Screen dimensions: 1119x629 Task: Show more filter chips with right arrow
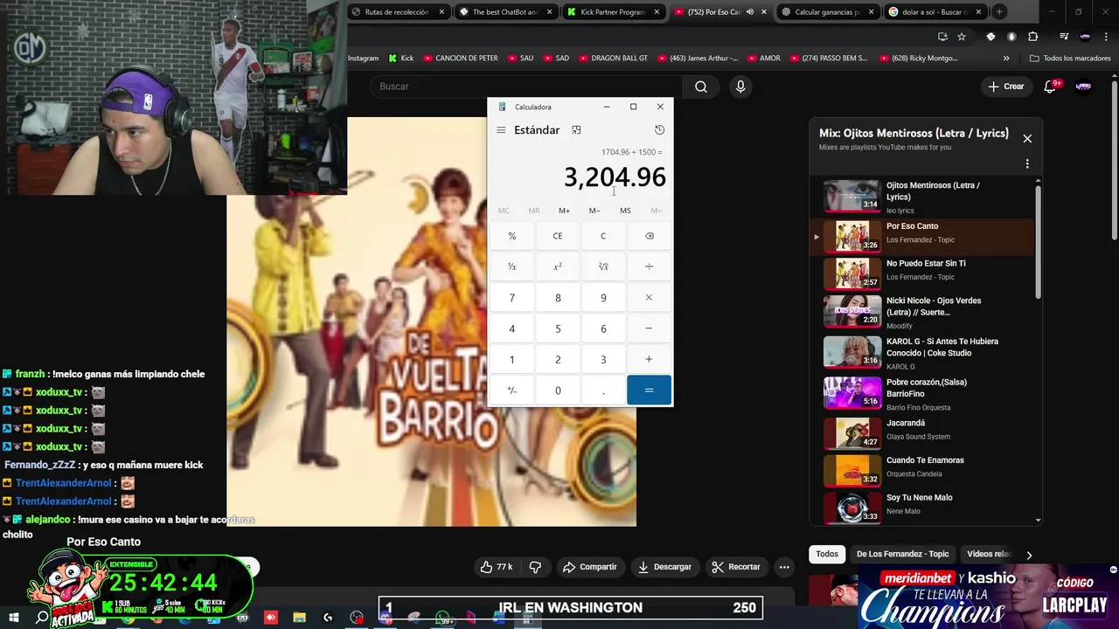(x=1029, y=555)
